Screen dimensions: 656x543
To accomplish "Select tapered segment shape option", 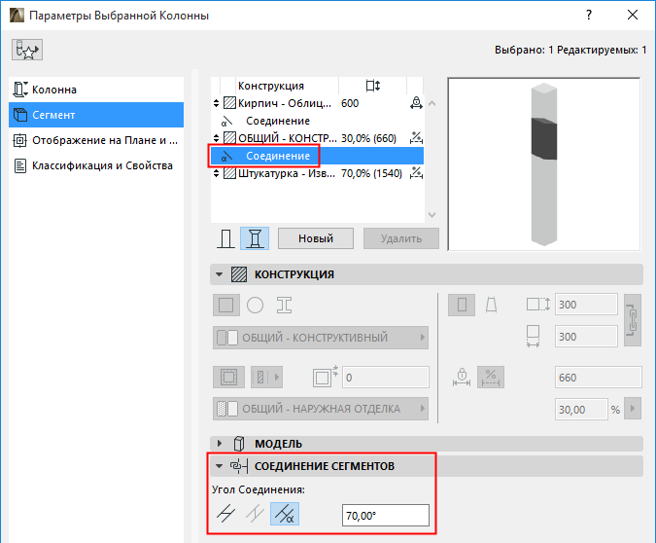I will click(491, 305).
